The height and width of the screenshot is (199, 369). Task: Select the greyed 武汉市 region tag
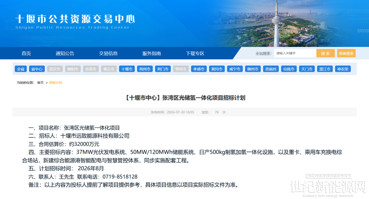click(x=55, y=69)
